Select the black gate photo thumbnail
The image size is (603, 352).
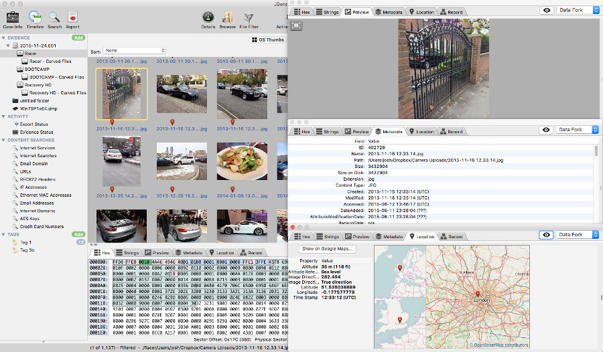pyautogui.click(x=121, y=93)
